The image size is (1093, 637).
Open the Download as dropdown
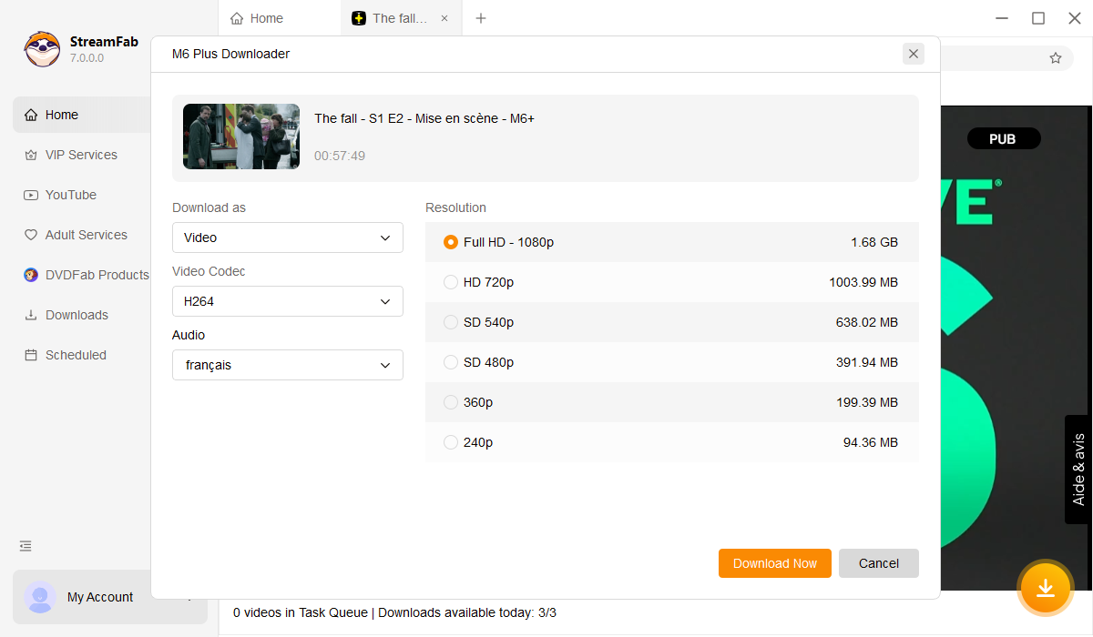287,238
